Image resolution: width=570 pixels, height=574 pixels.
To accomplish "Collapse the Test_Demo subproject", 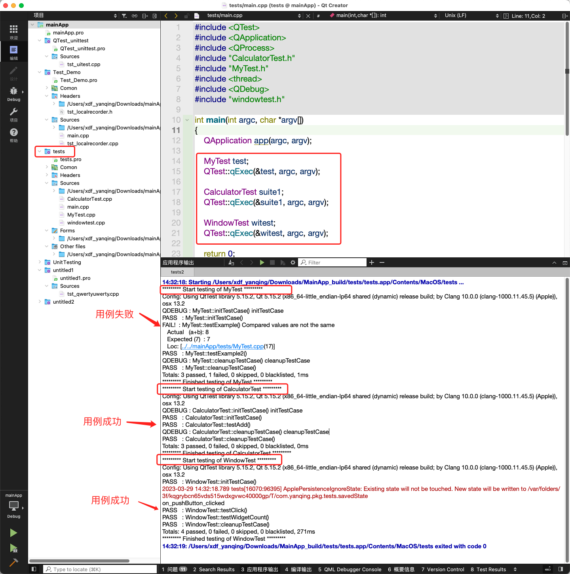I will pyautogui.click(x=40, y=72).
